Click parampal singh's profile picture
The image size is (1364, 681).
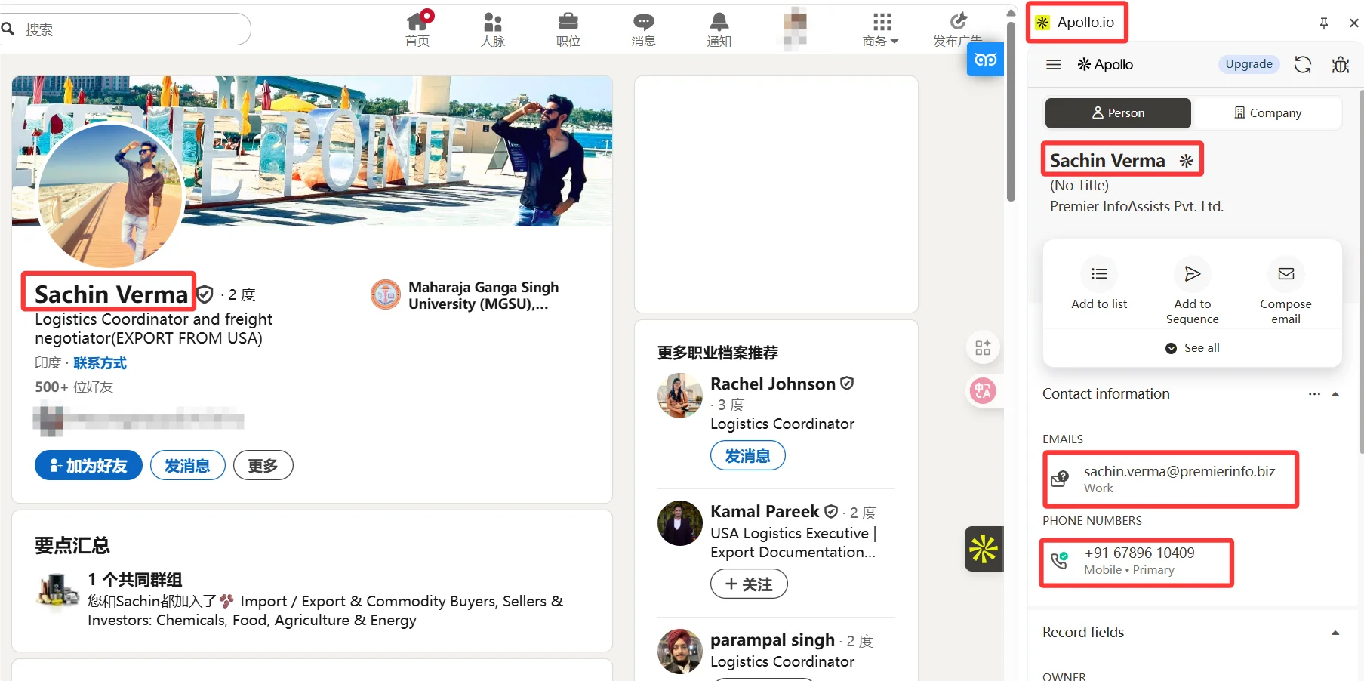680,652
